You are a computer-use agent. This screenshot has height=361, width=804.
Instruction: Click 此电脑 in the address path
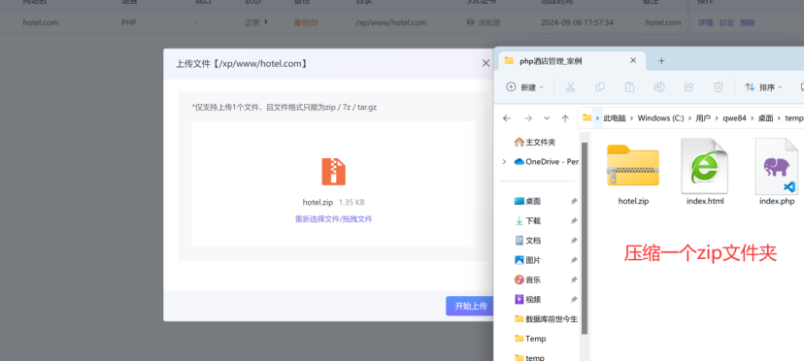pos(615,118)
